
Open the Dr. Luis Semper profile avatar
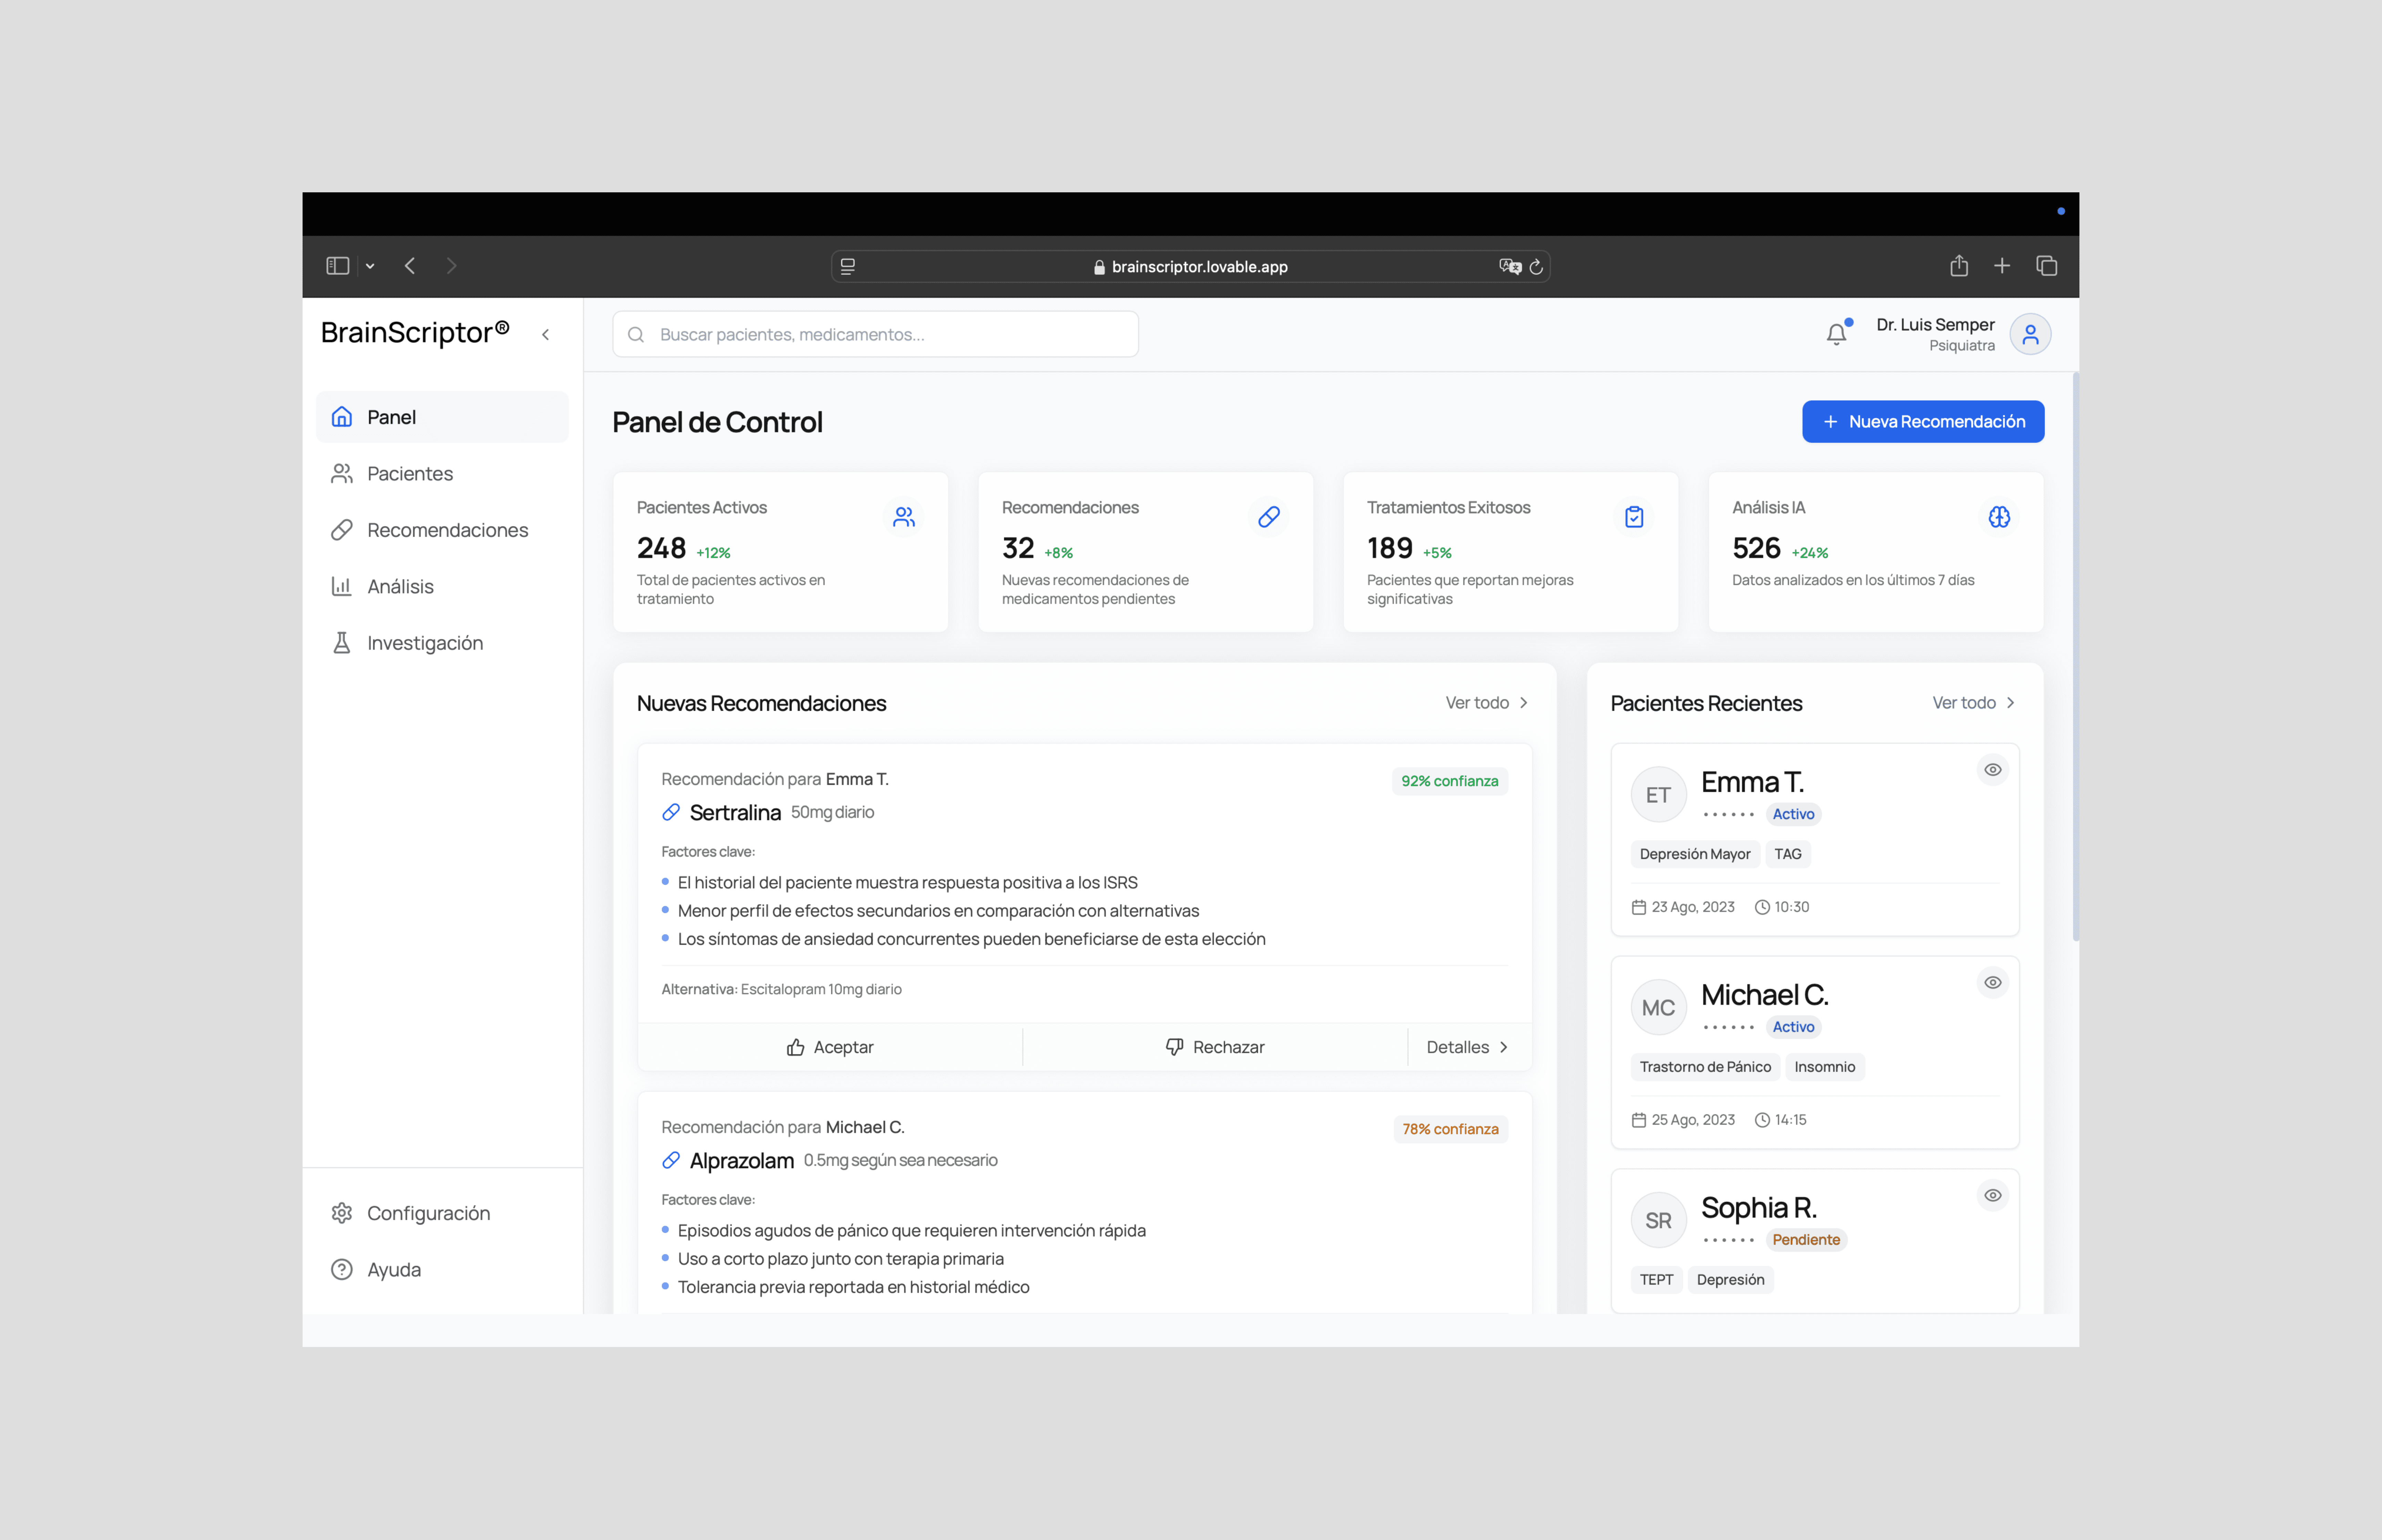(x=2030, y=334)
